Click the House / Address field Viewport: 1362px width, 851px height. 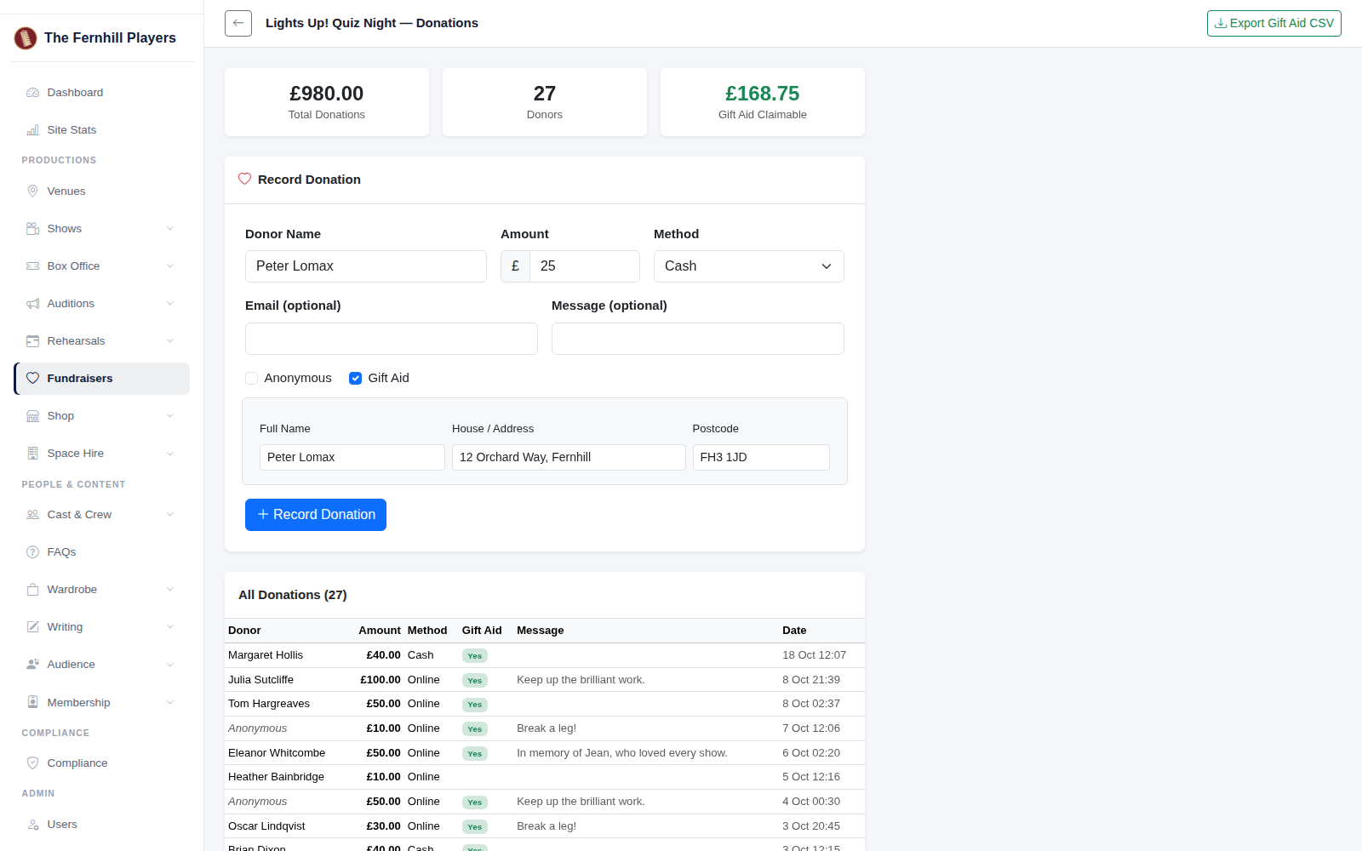[569, 457]
